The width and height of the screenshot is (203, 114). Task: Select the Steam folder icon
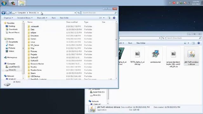[x=29, y=73]
